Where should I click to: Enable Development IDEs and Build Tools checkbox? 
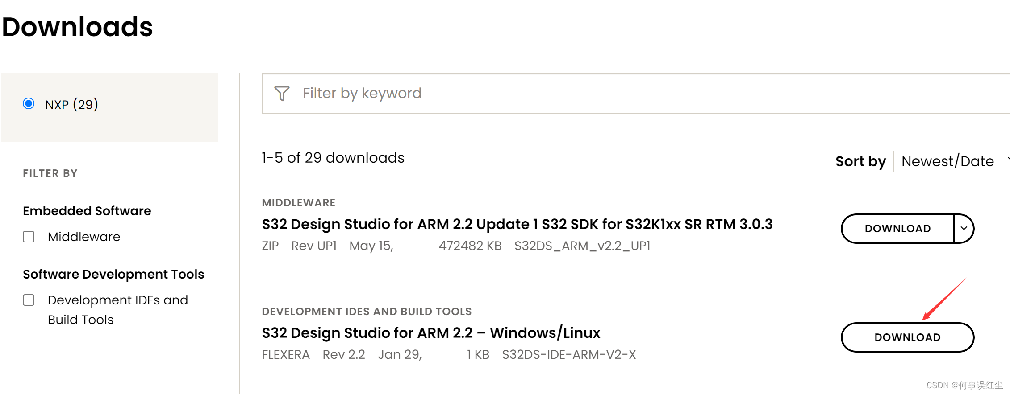point(29,300)
